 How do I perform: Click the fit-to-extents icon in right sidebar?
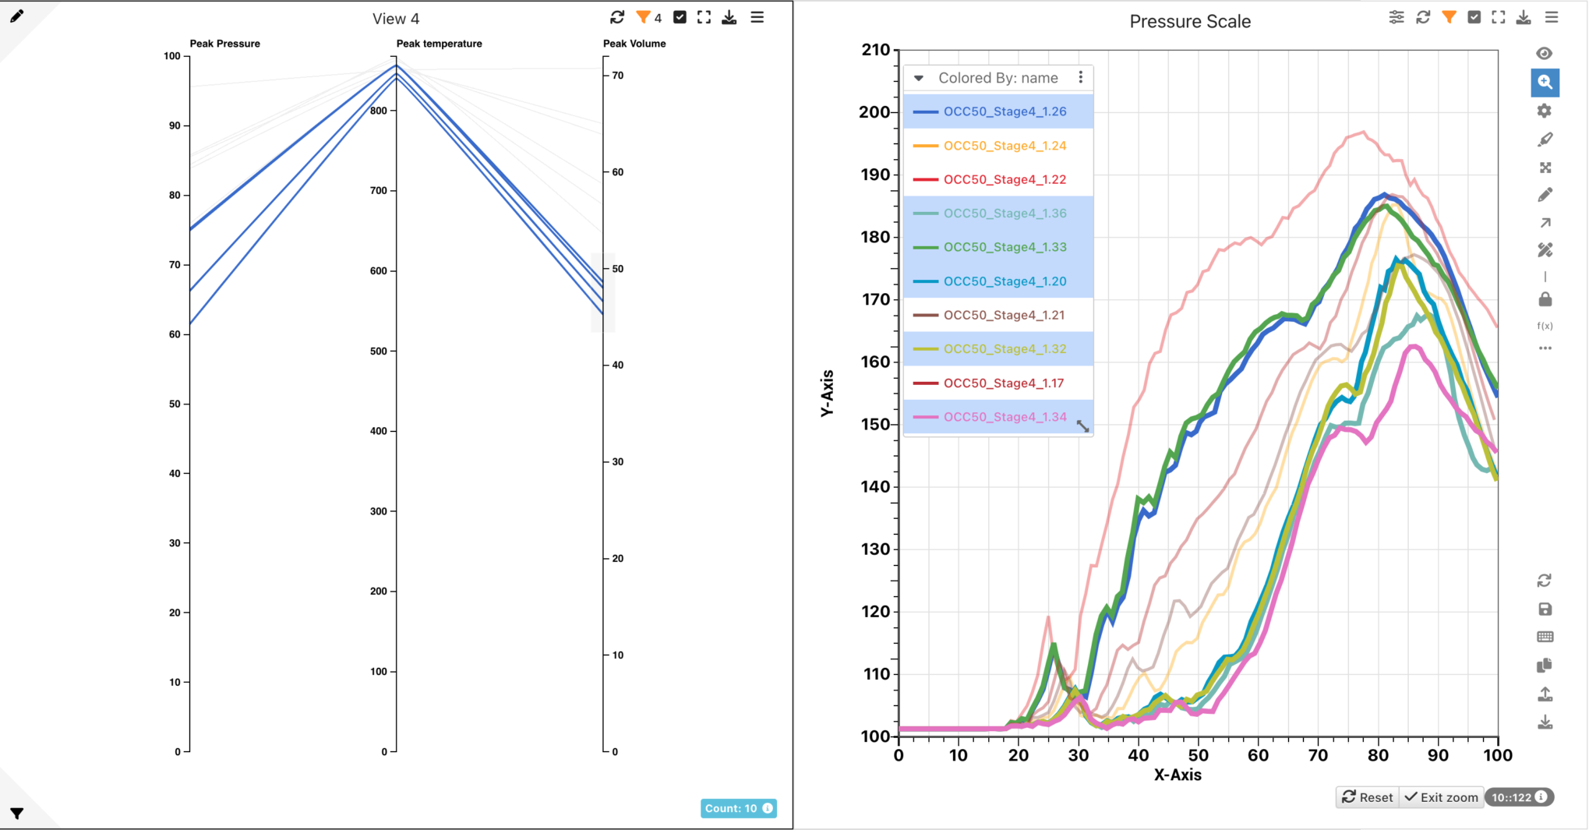(1545, 167)
